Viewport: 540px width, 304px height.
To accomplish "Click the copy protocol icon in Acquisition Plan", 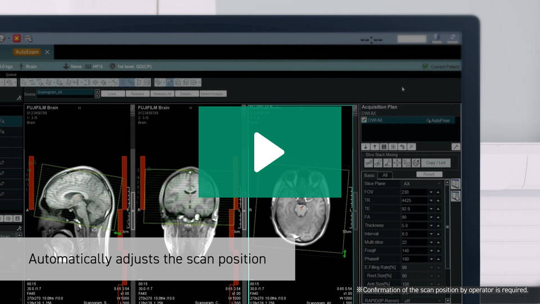I will [402, 147].
